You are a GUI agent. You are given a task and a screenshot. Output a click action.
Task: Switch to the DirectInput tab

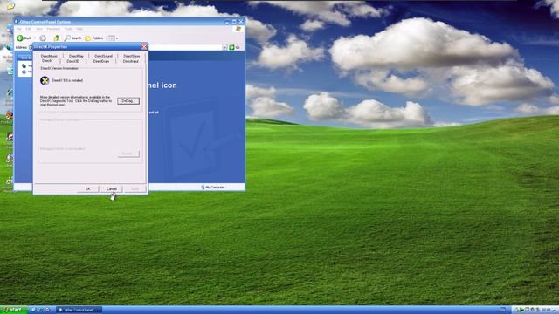coord(130,61)
